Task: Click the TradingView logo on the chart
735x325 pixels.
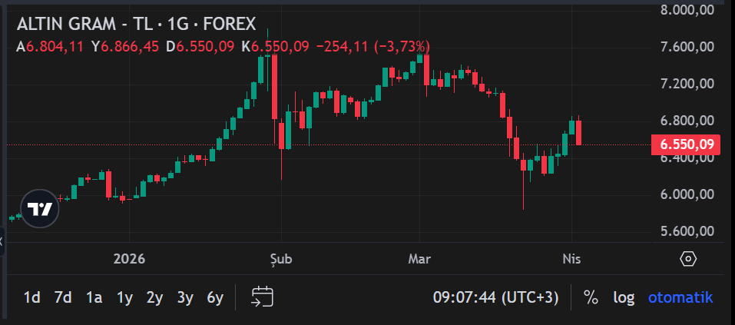Action: coord(39,208)
